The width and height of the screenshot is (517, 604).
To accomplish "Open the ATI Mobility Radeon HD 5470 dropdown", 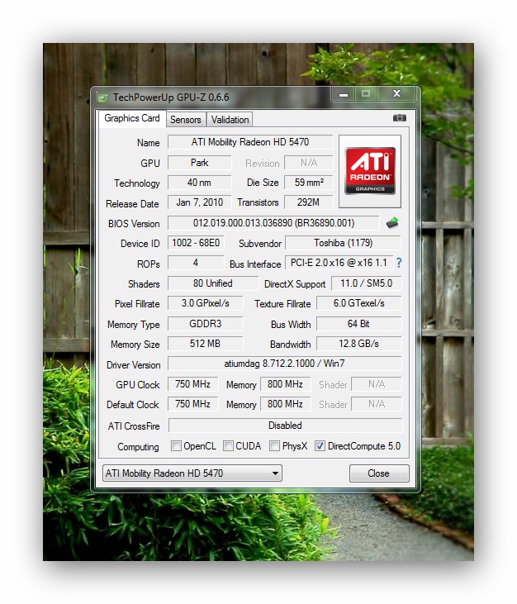I will [192, 473].
